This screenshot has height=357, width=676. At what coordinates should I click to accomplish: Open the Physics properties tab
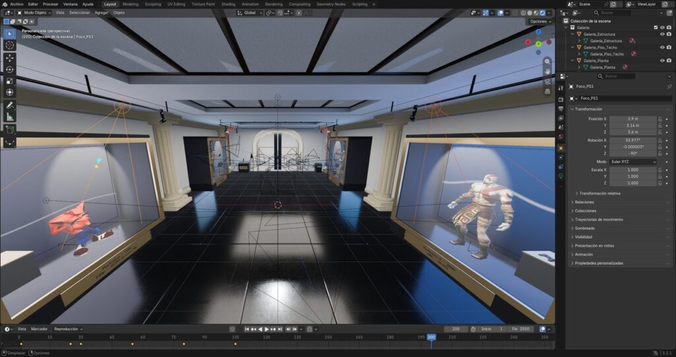tap(561, 158)
